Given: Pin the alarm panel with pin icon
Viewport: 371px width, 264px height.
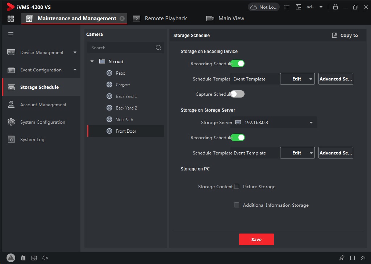Looking at the screenshot, I should click(342, 258).
